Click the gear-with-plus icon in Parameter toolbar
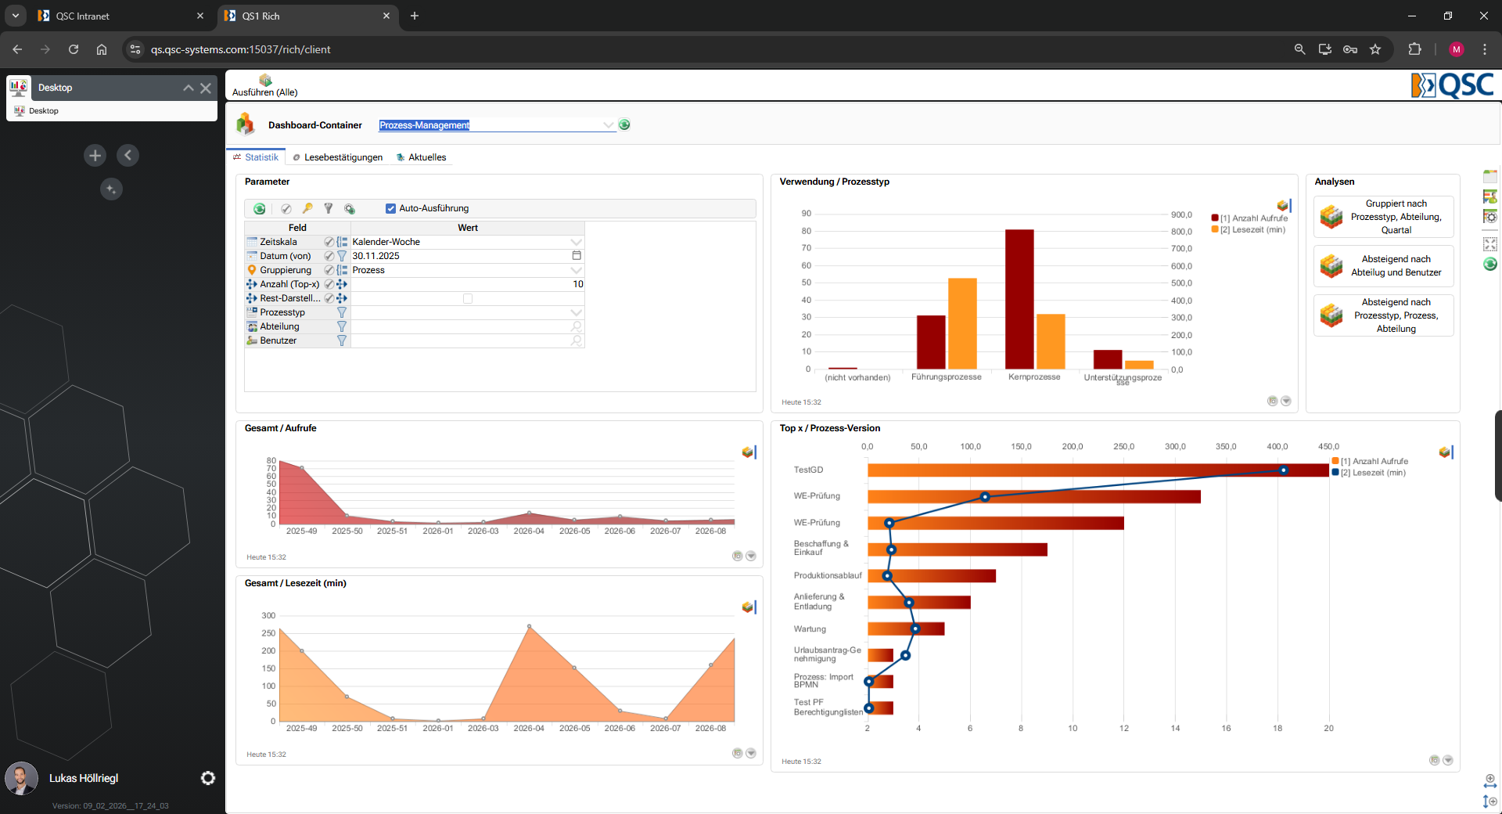1502x814 pixels. click(x=350, y=208)
